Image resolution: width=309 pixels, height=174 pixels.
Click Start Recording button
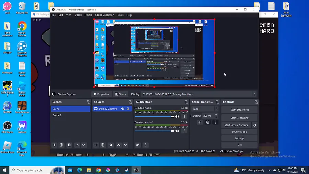[x=239, y=118]
